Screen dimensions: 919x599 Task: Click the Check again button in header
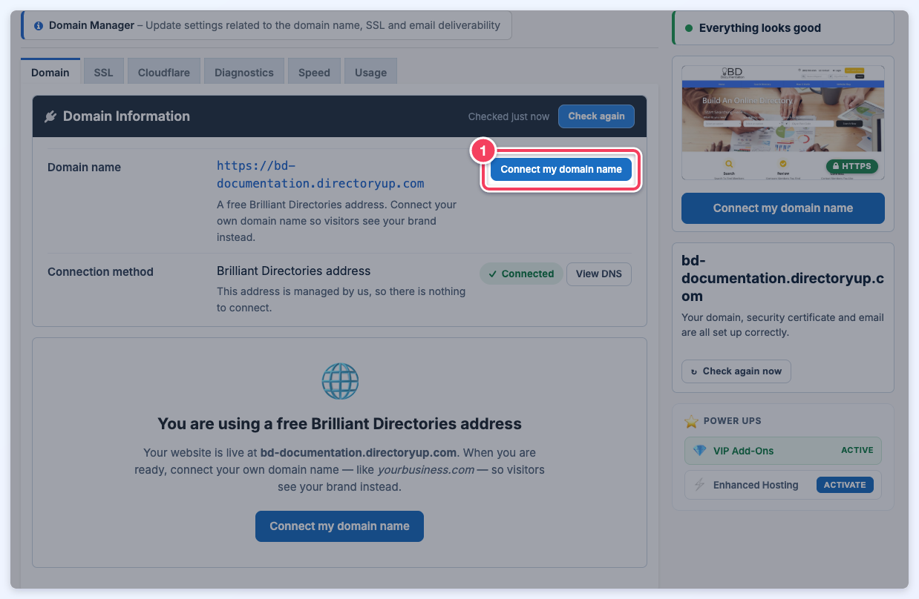596,116
